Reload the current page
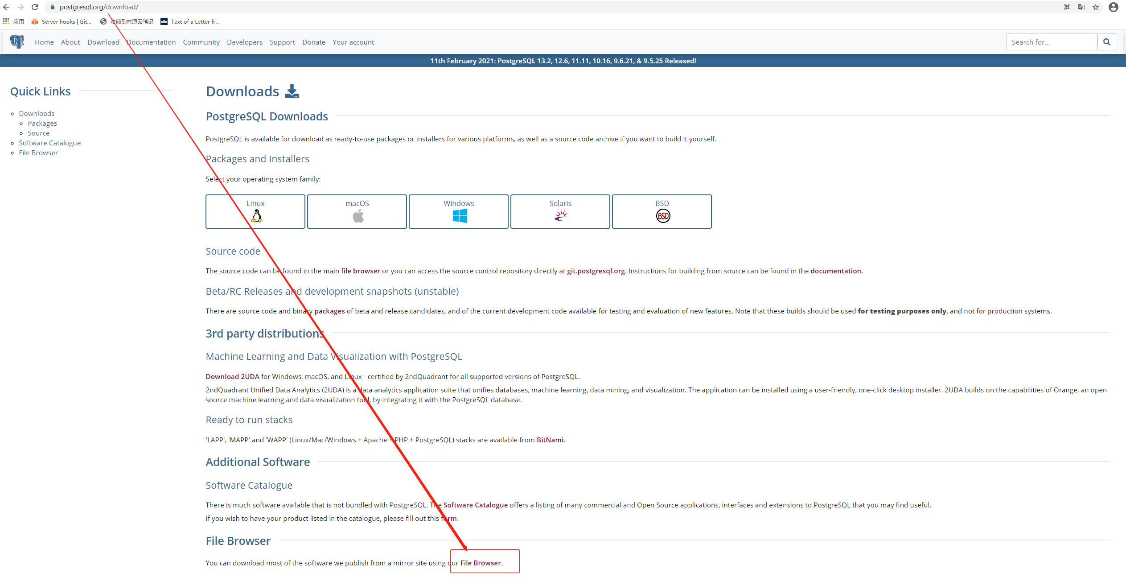Image resolution: width=1126 pixels, height=577 pixels. coord(34,7)
